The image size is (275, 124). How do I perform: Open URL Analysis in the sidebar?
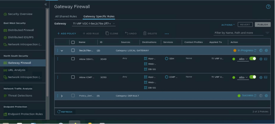tap(16, 70)
